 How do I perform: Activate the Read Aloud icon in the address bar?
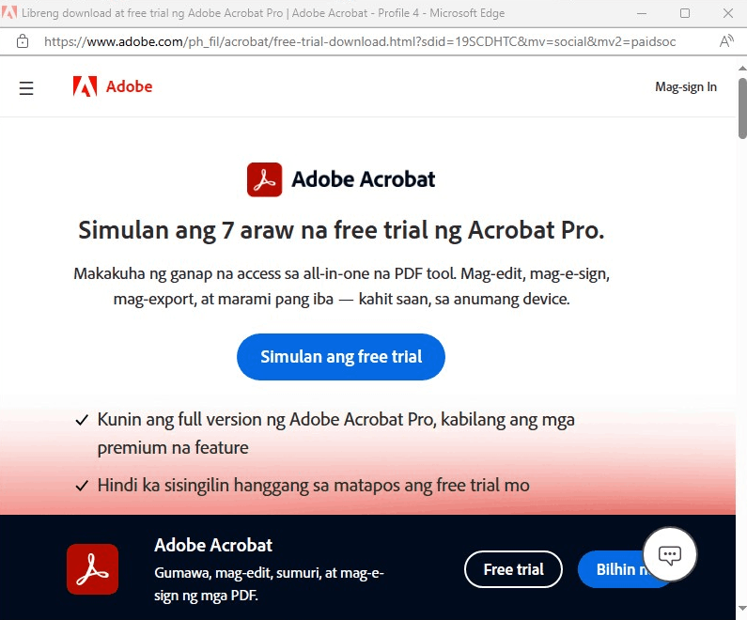[x=726, y=41]
